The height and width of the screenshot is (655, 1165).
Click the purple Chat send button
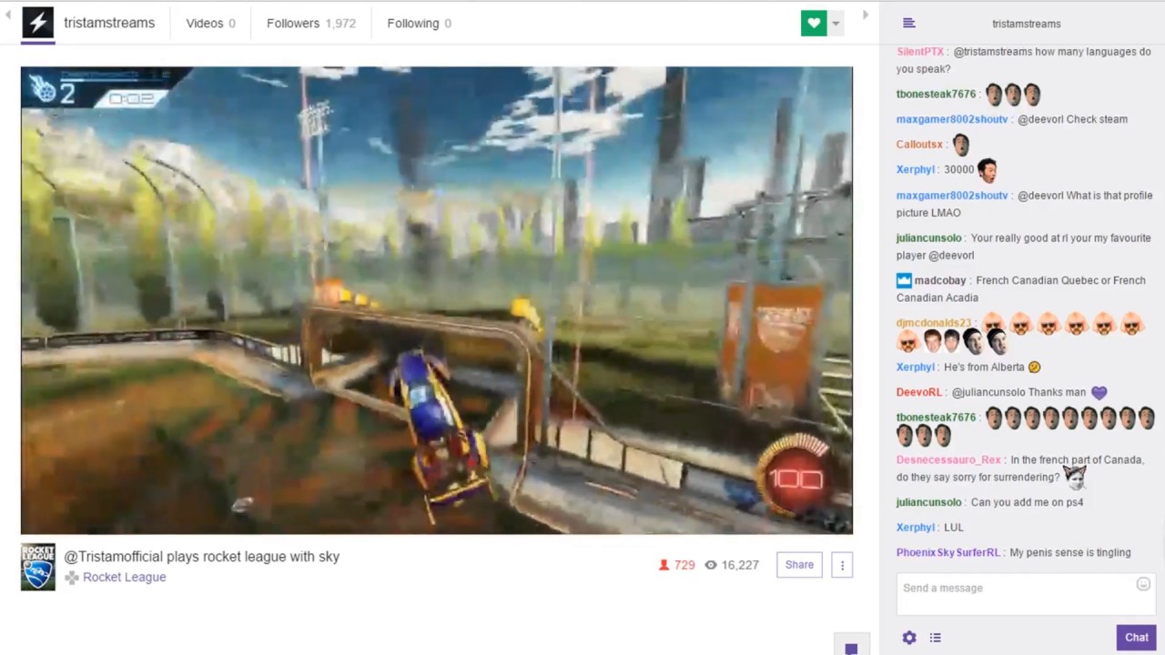1136,638
